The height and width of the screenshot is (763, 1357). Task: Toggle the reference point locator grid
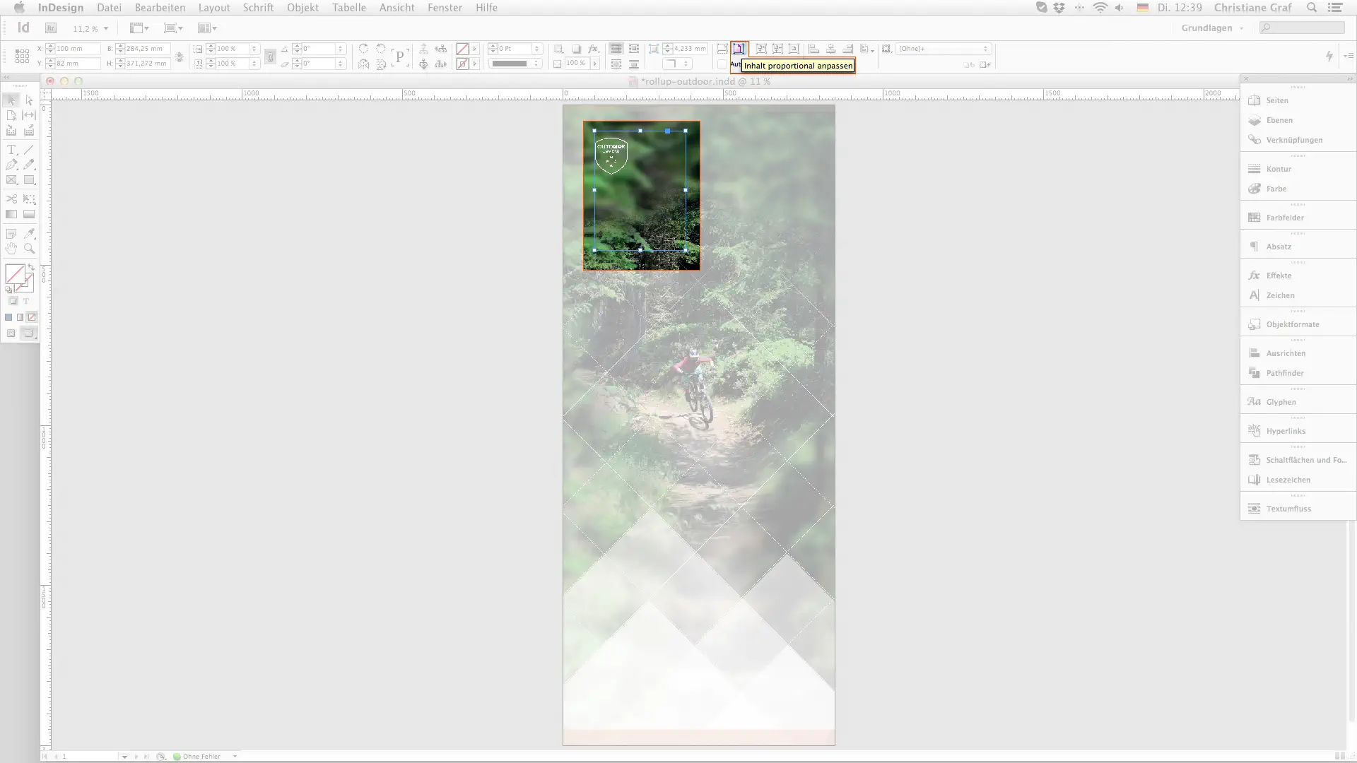click(x=23, y=56)
